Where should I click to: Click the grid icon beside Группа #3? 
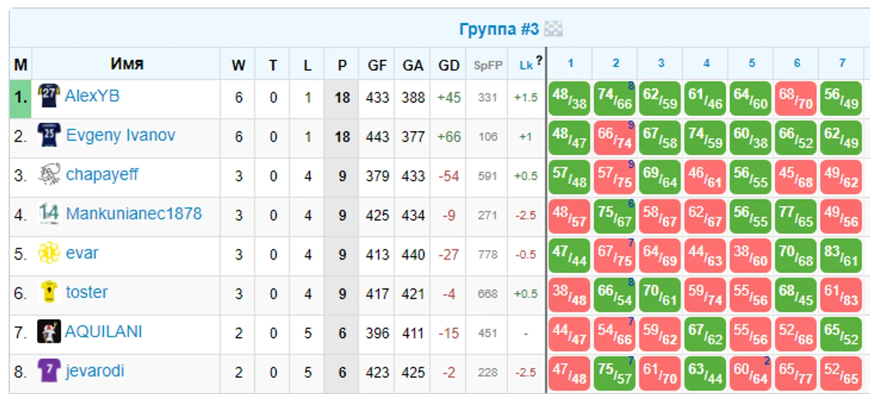click(x=553, y=29)
